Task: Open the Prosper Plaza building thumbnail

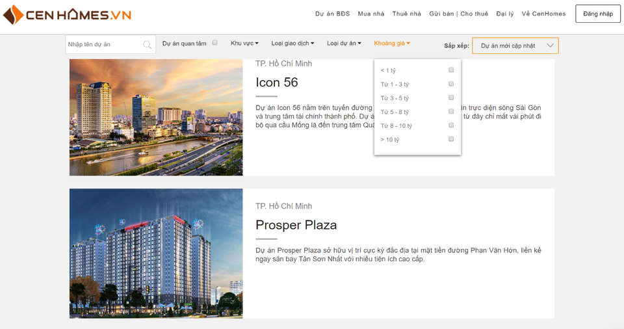Action: pos(156,254)
